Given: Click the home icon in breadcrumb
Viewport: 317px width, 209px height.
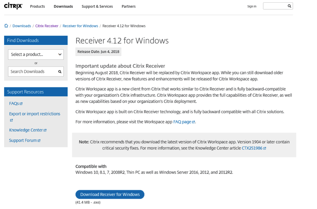Looking at the screenshot, I should click(x=6, y=26).
